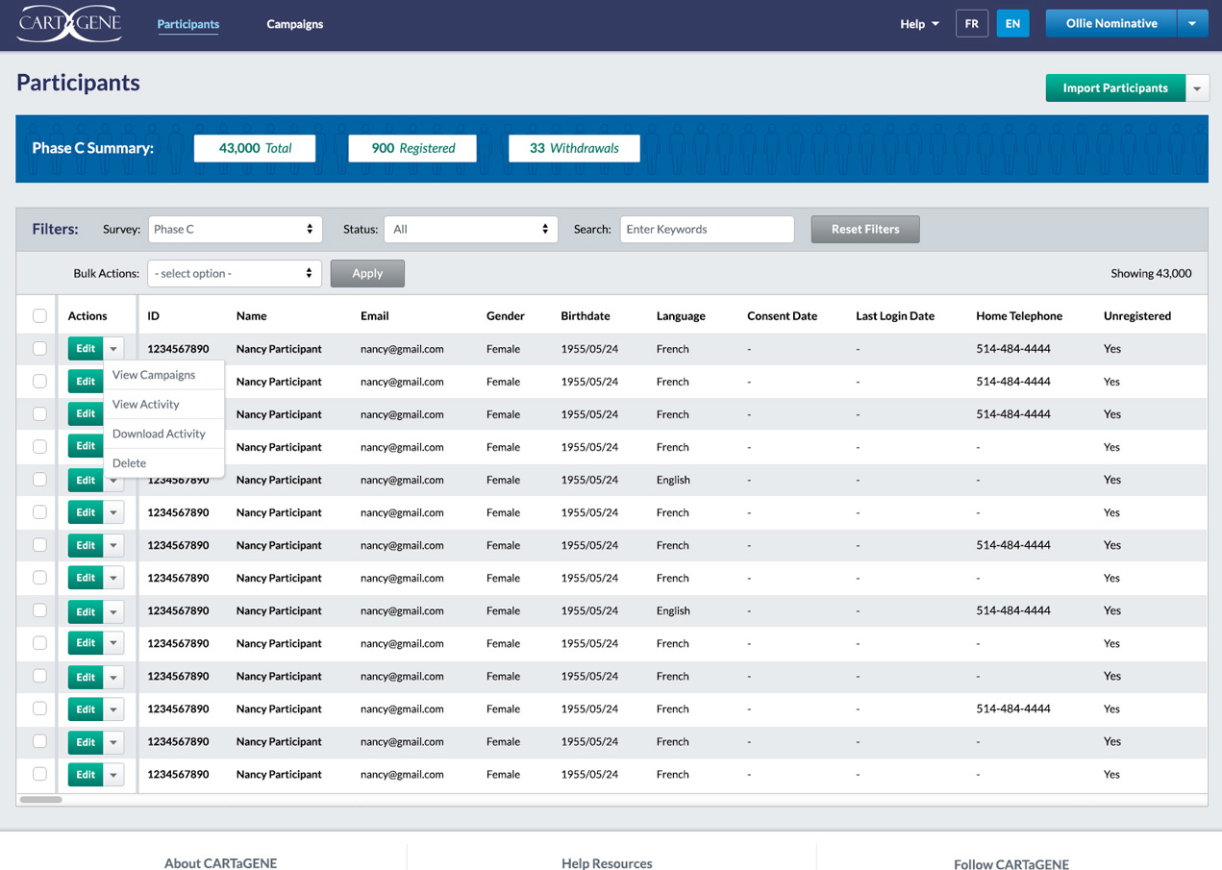Image resolution: width=1222 pixels, height=870 pixels.
Task: Choose Download Activity from the menu
Action: tap(159, 434)
